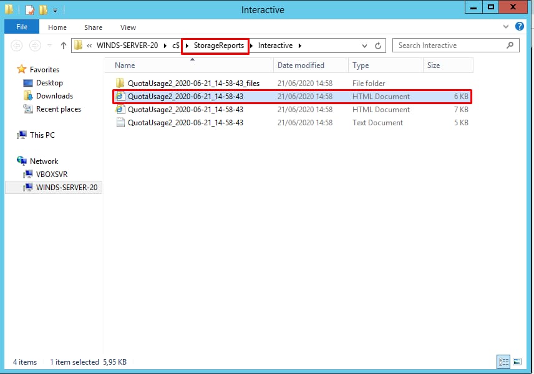
Task: Click the refresh icon beside the address bar
Action: [x=379, y=45]
